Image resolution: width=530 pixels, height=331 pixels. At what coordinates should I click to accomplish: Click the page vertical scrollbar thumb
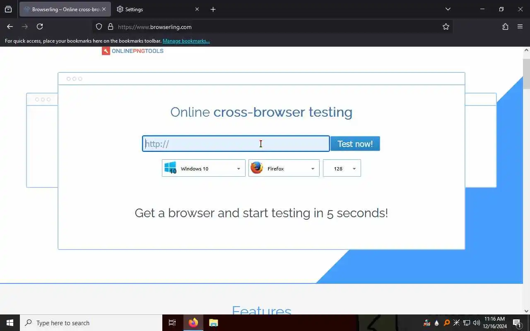click(x=526, y=74)
